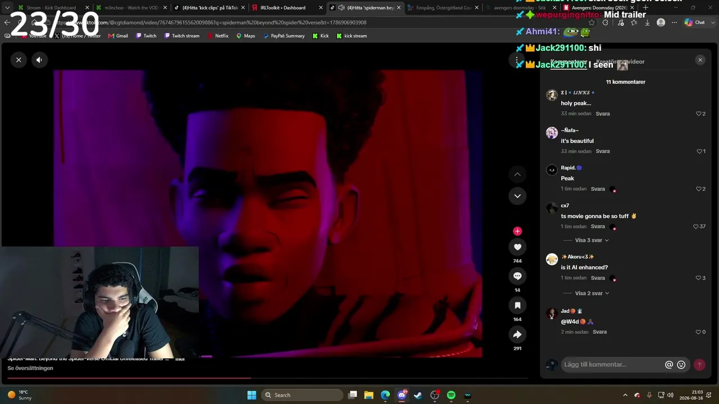Reply to the 'holy peak...' comment

coord(603,113)
